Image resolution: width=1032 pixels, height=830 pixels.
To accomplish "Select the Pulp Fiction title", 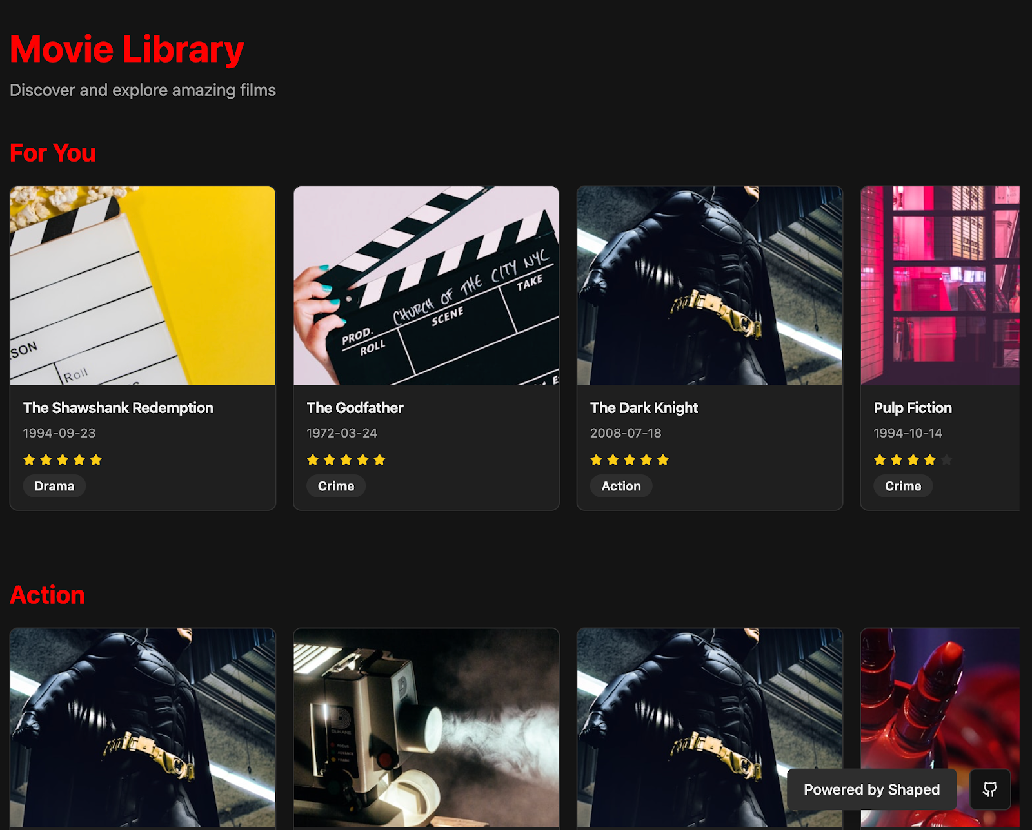I will pyautogui.click(x=913, y=408).
